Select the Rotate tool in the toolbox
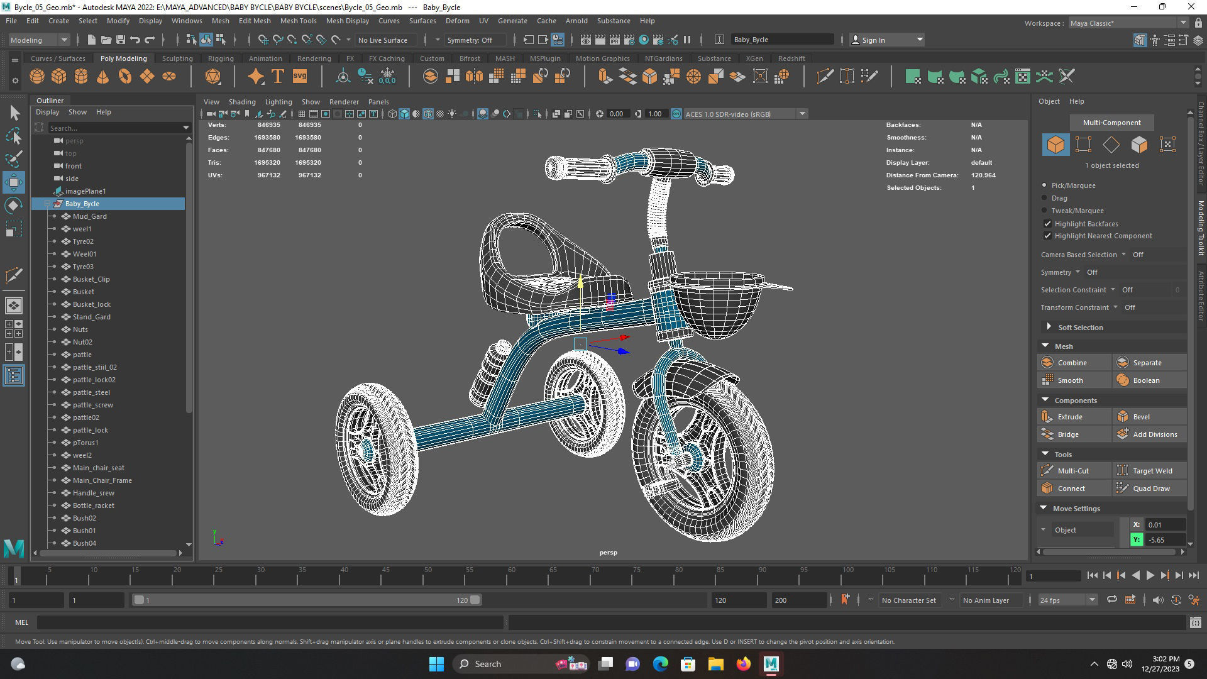Screen dimensions: 1207x679 click(x=14, y=206)
